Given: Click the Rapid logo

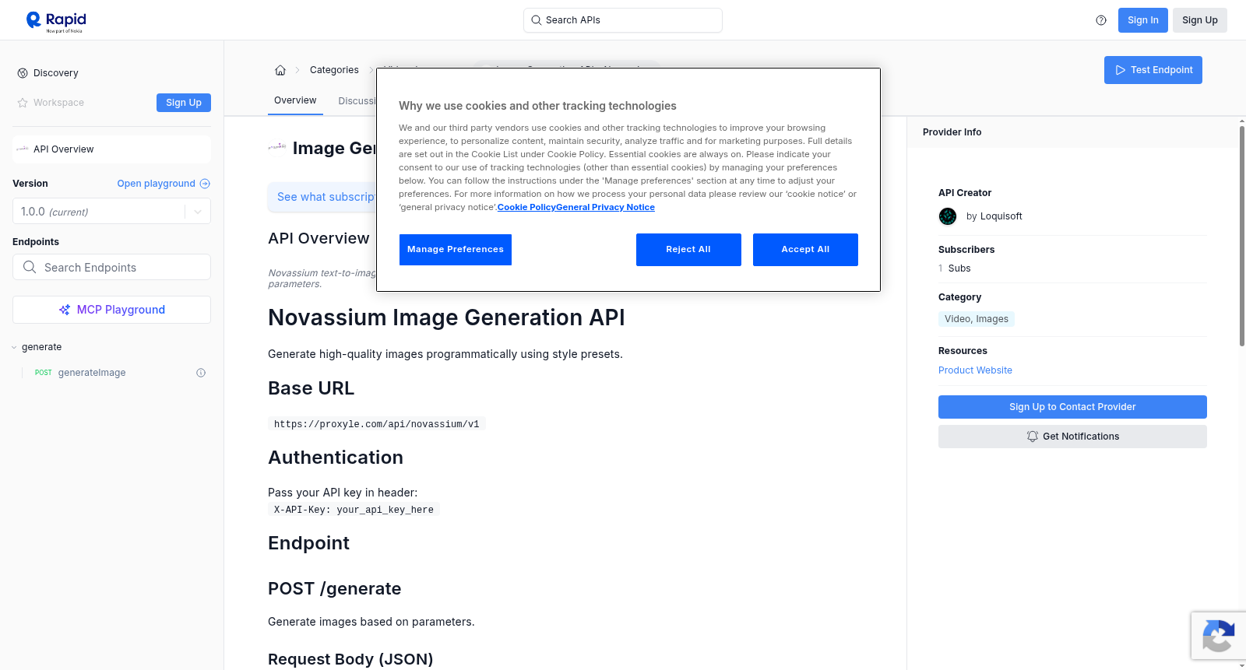Looking at the screenshot, I should 56,21.
